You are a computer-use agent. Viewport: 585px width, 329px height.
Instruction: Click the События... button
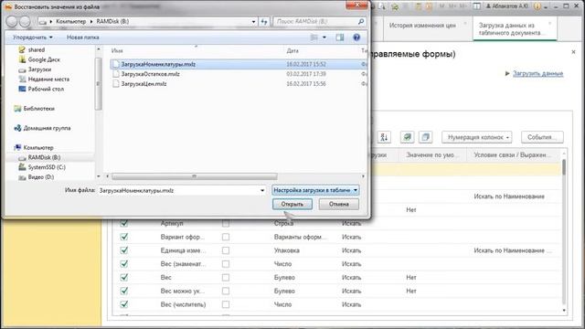[x=542, y=137]
